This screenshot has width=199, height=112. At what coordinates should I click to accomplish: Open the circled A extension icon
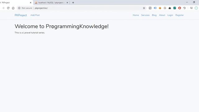tap(165, 8)
